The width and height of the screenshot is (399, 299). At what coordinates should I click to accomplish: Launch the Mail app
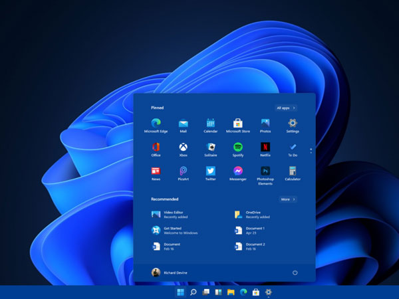(184, 126)
